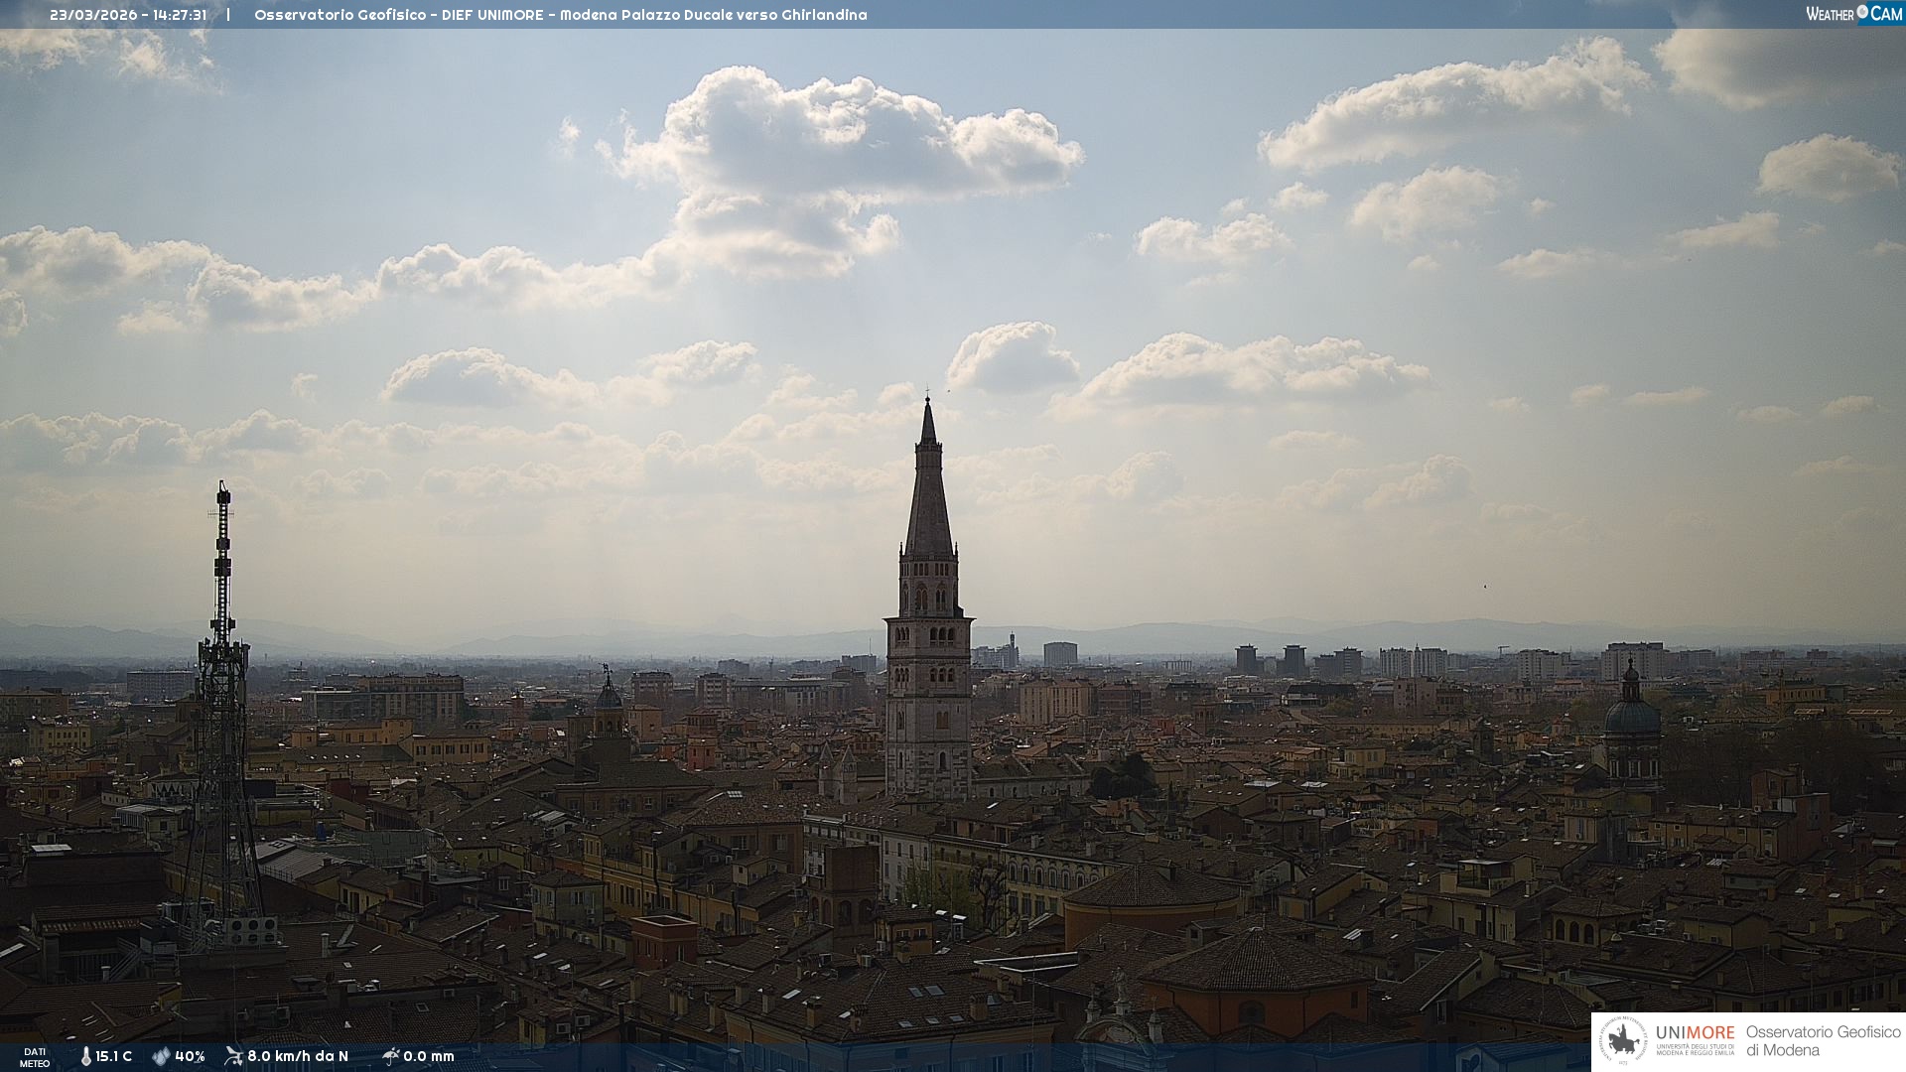Click the 8.0 km/h da N wind reading
Screen dimensions: 1906x1072
[x=298, y=1056]
